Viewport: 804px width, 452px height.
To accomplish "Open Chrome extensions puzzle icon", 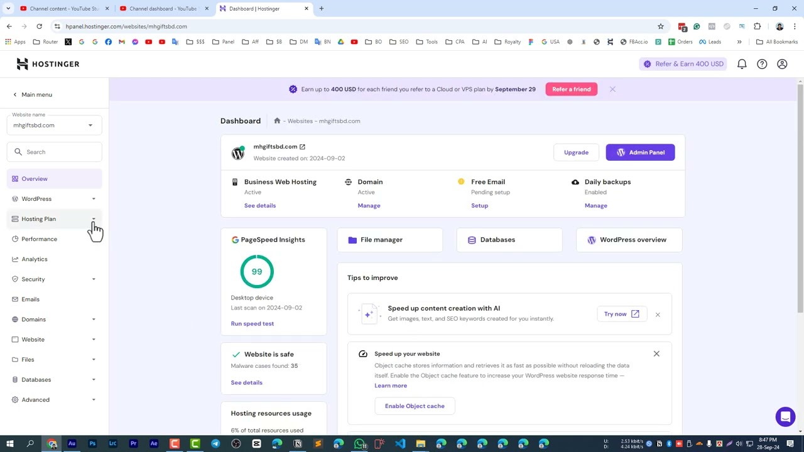I will [x=757, y=26].
